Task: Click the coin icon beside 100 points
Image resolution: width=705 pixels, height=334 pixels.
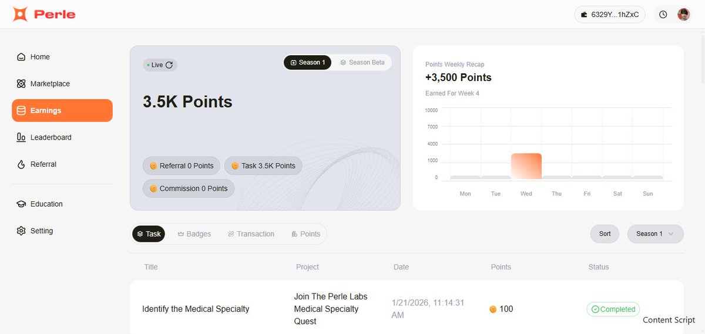Action: tap(493, 309)
